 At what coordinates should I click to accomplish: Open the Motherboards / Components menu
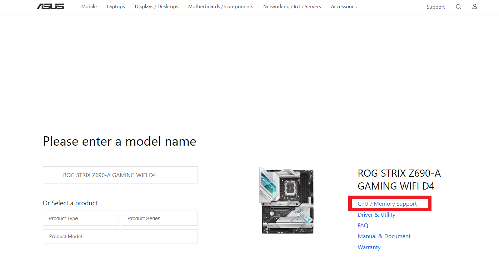221,6
